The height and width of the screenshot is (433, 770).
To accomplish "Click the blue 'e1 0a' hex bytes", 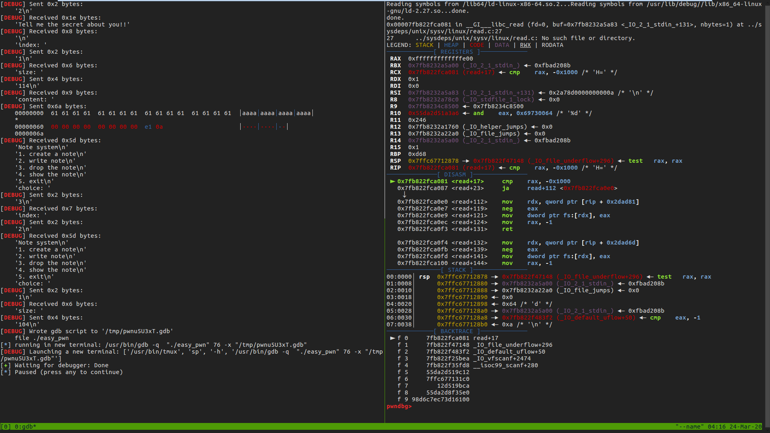I will (154, 127).
